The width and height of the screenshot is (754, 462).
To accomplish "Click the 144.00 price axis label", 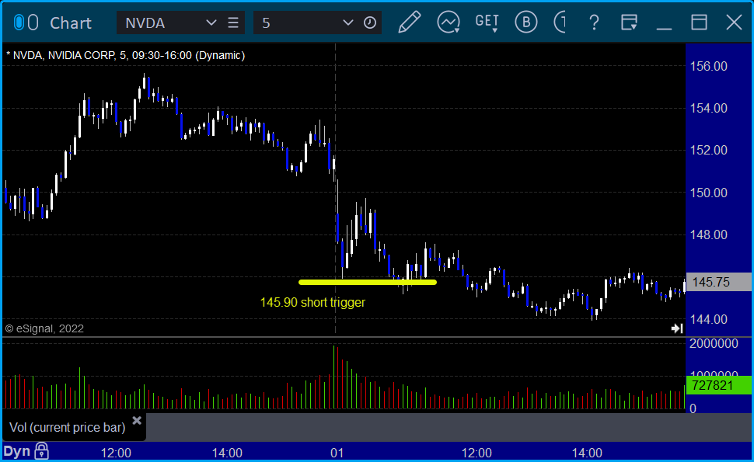I will 708,319.
